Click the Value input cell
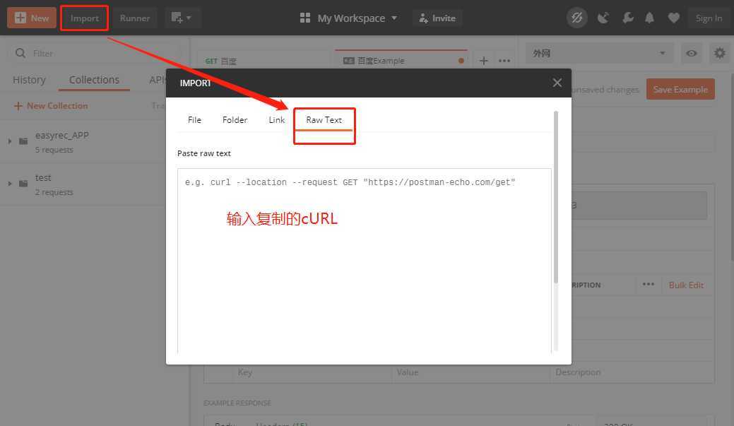The width and height of the screenshot is (734, 426). click(x=470, y=372)
